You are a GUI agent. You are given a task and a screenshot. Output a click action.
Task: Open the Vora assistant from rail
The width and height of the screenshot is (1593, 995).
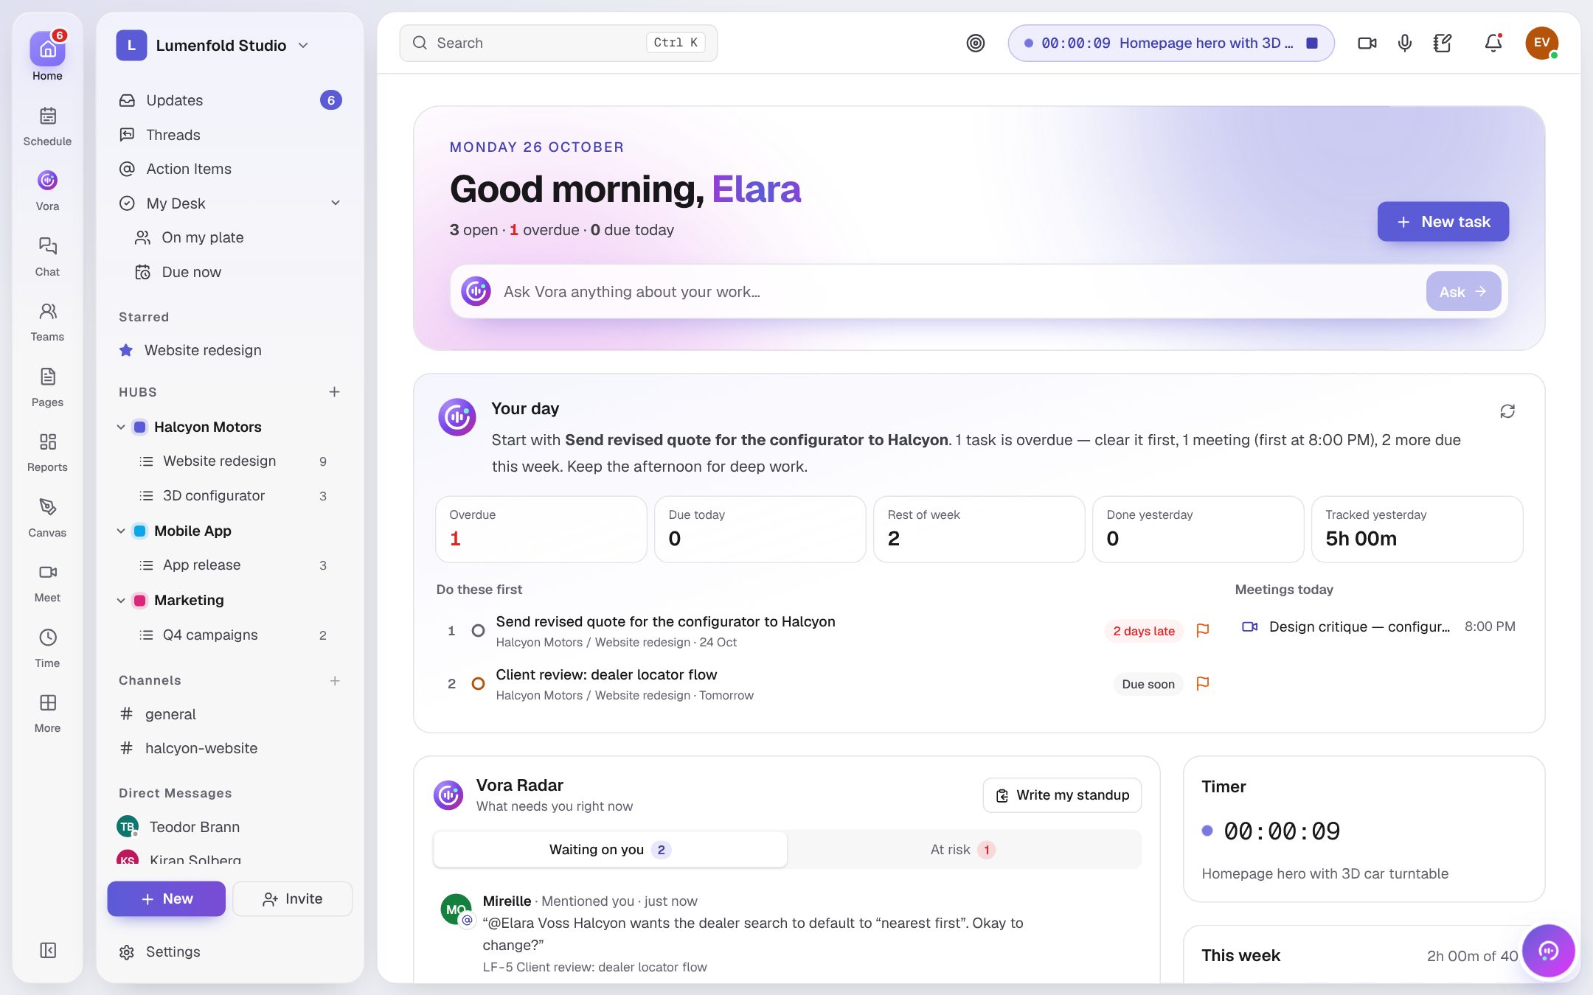coord(47,191)
